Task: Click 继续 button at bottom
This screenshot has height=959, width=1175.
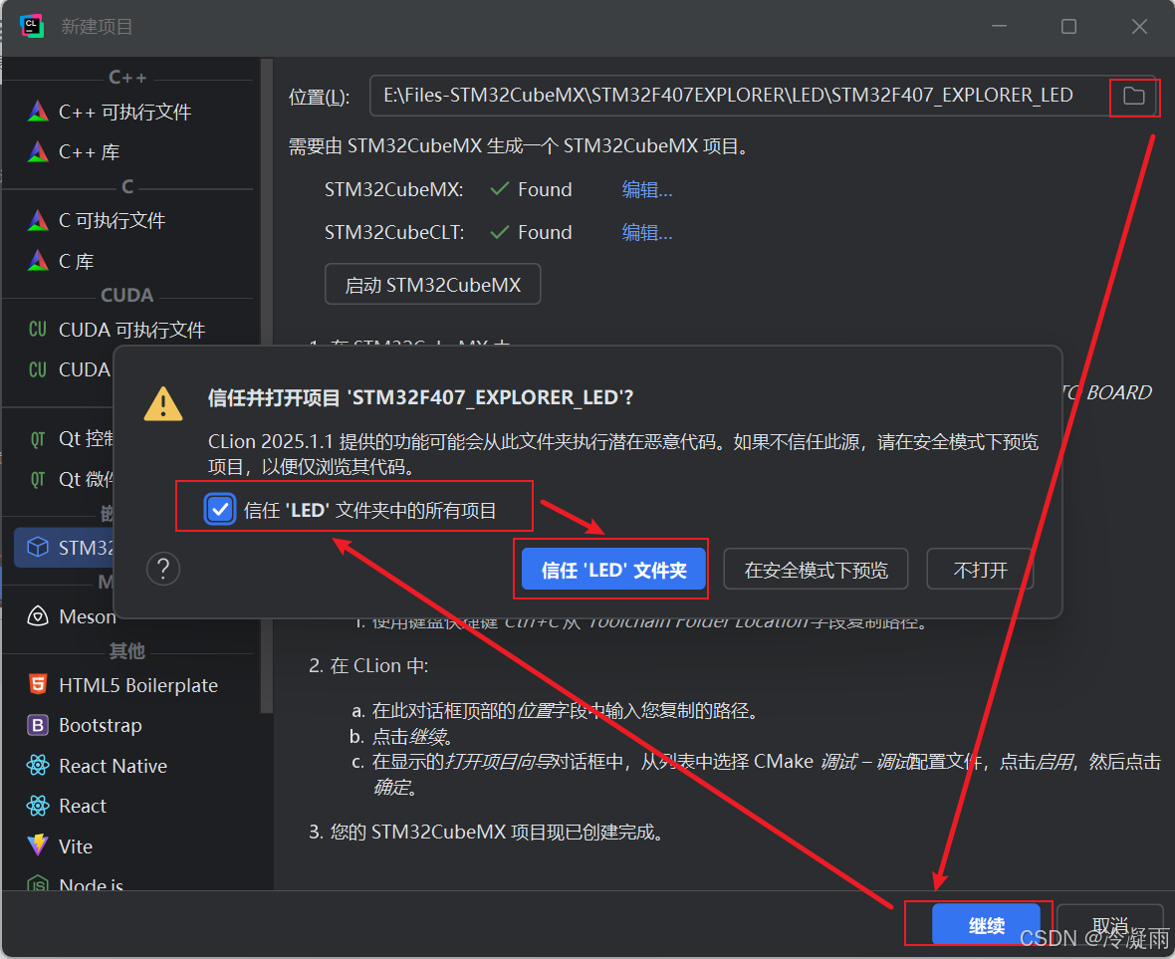Action: click(986, 925)
